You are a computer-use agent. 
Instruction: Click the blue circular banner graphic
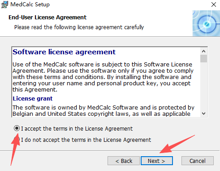pos(206,23)
